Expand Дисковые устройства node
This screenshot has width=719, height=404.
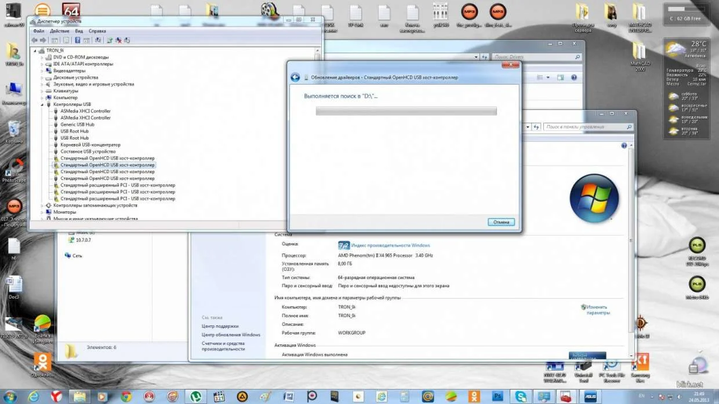click(x=42, y=78)
